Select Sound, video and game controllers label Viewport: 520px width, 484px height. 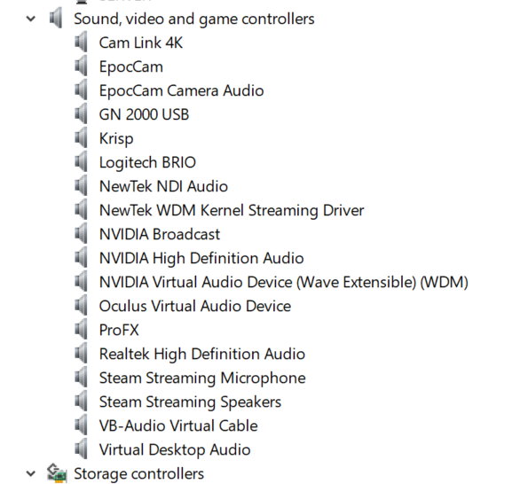click(x=194, y=20)
